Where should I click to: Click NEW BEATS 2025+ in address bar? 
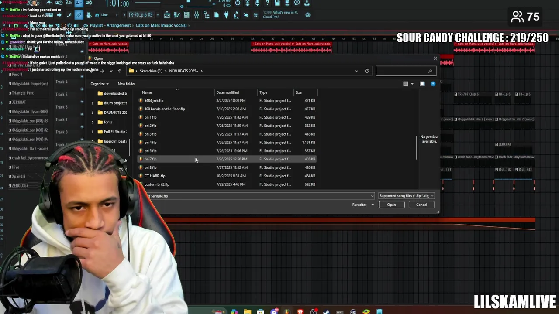click(x=183, y=71)
